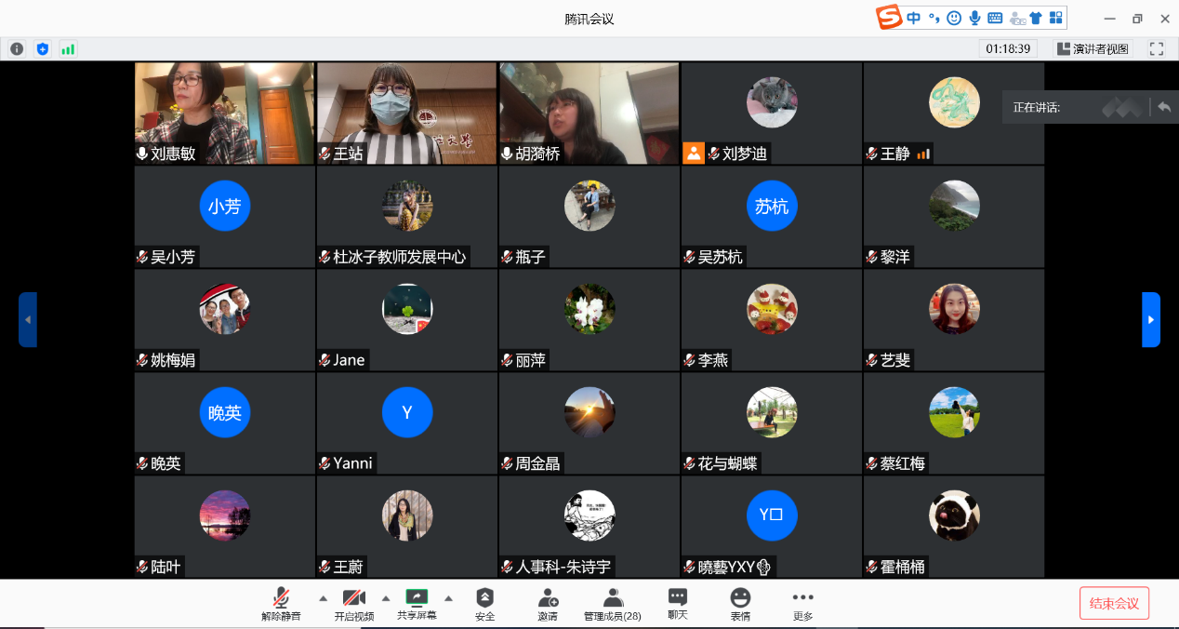
Task: Open Sogou soft keyboard icon
Action: tap(995, 18)
